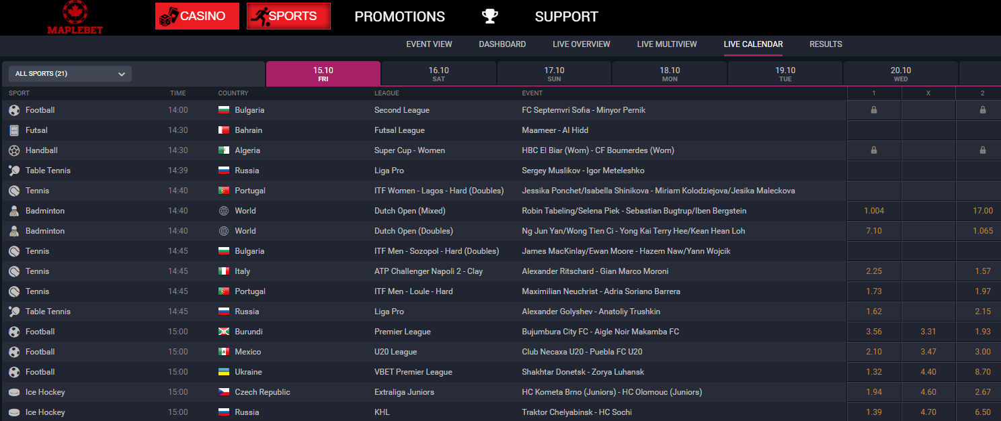Click locked home odds for FC Septemvri Sofia
Screen dimensions: 1001x421
click(874, 110)
